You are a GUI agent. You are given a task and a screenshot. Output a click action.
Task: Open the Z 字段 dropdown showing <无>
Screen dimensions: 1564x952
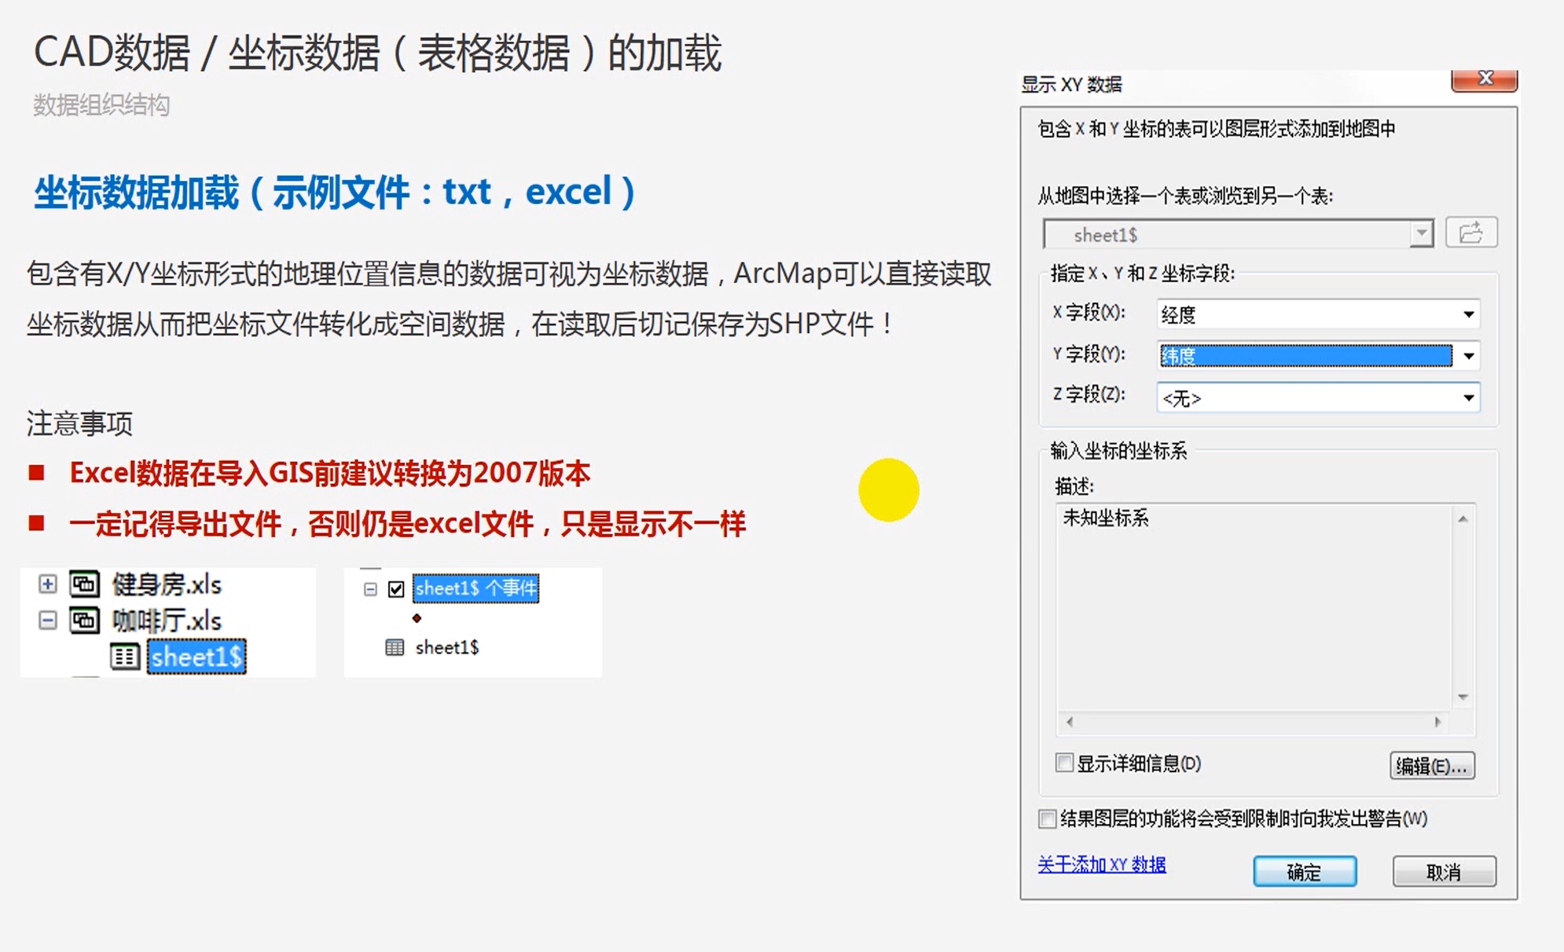click(1467, 397)
